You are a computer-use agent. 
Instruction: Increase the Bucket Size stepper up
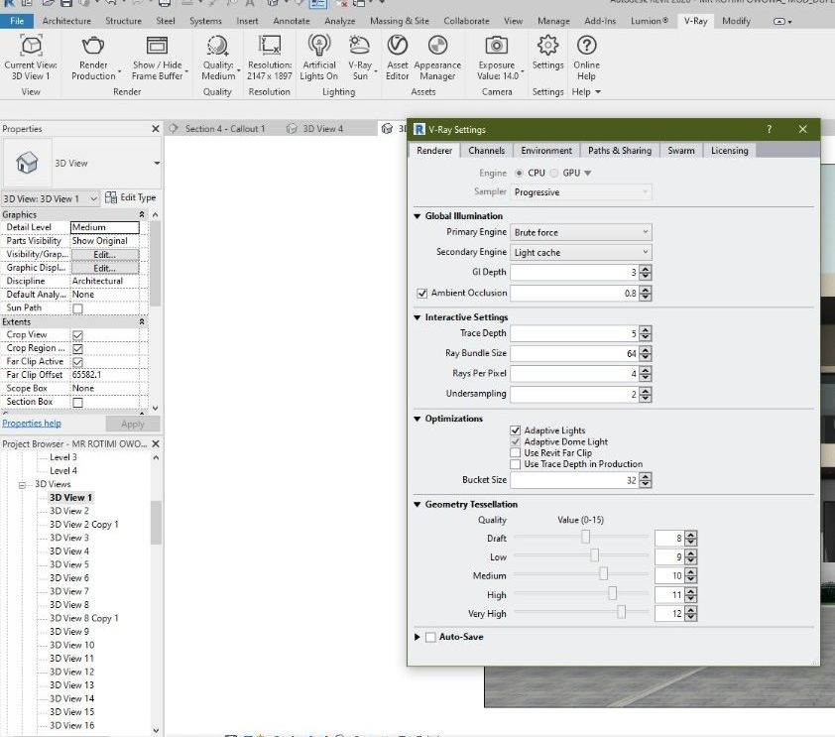tap(646, 476)
